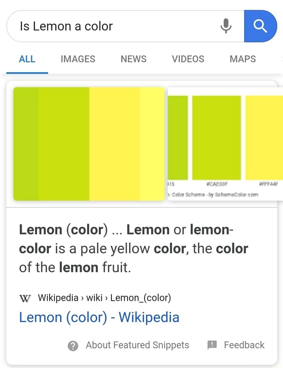Open the Lemon (color) - Wikipedia link

99,317
